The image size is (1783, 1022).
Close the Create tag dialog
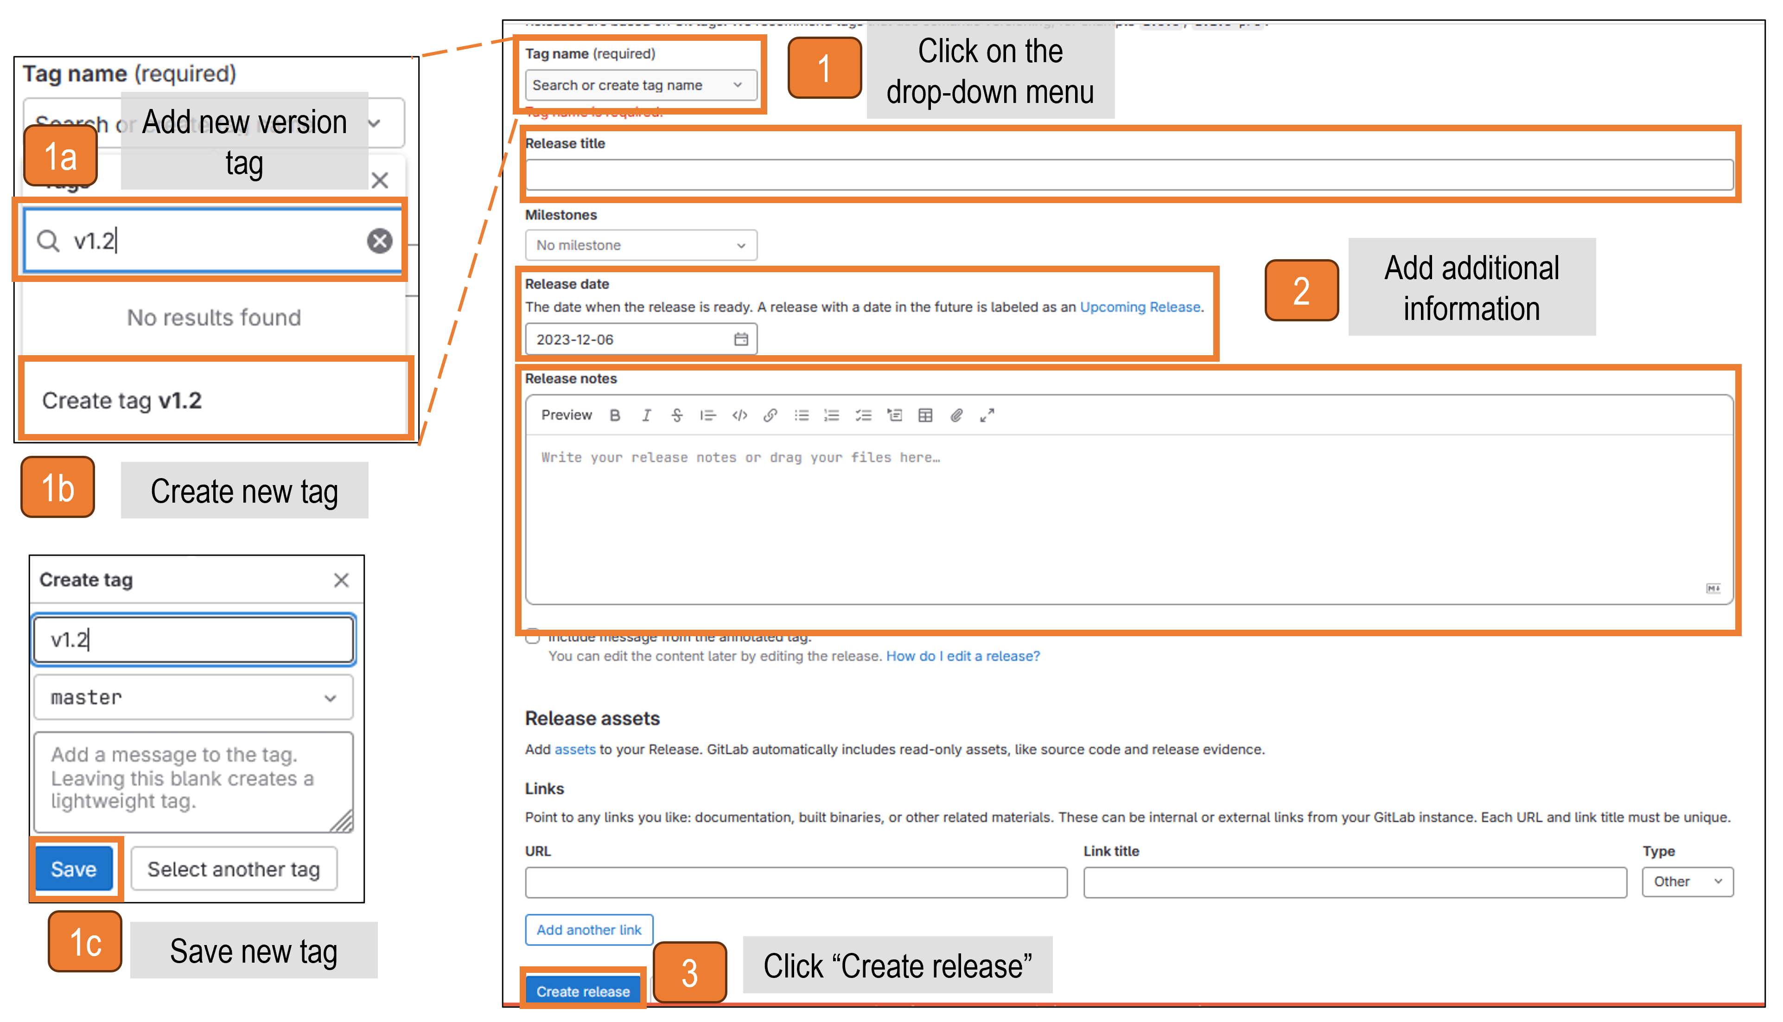(341, 580)
